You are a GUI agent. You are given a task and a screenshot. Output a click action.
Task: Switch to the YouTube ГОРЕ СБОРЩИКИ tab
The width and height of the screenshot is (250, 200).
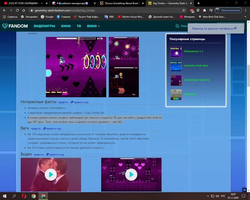(x=24, y=3)
